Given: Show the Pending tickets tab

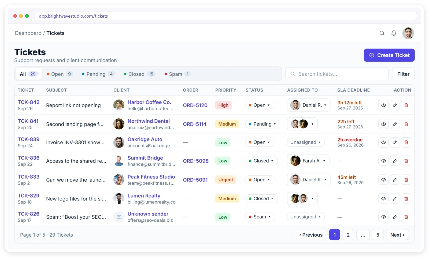Looking at the screenshot, I should [x=98, y=74].
